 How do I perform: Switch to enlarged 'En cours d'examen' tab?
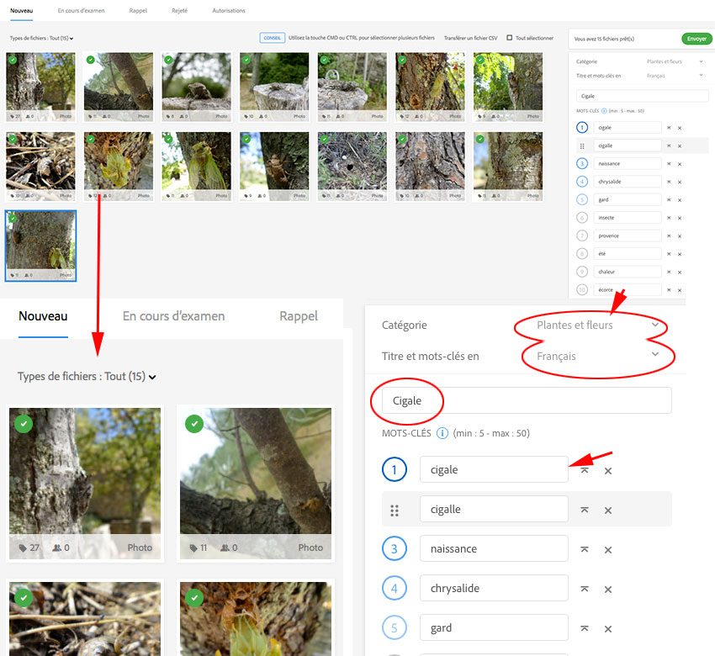pos(174,316)
